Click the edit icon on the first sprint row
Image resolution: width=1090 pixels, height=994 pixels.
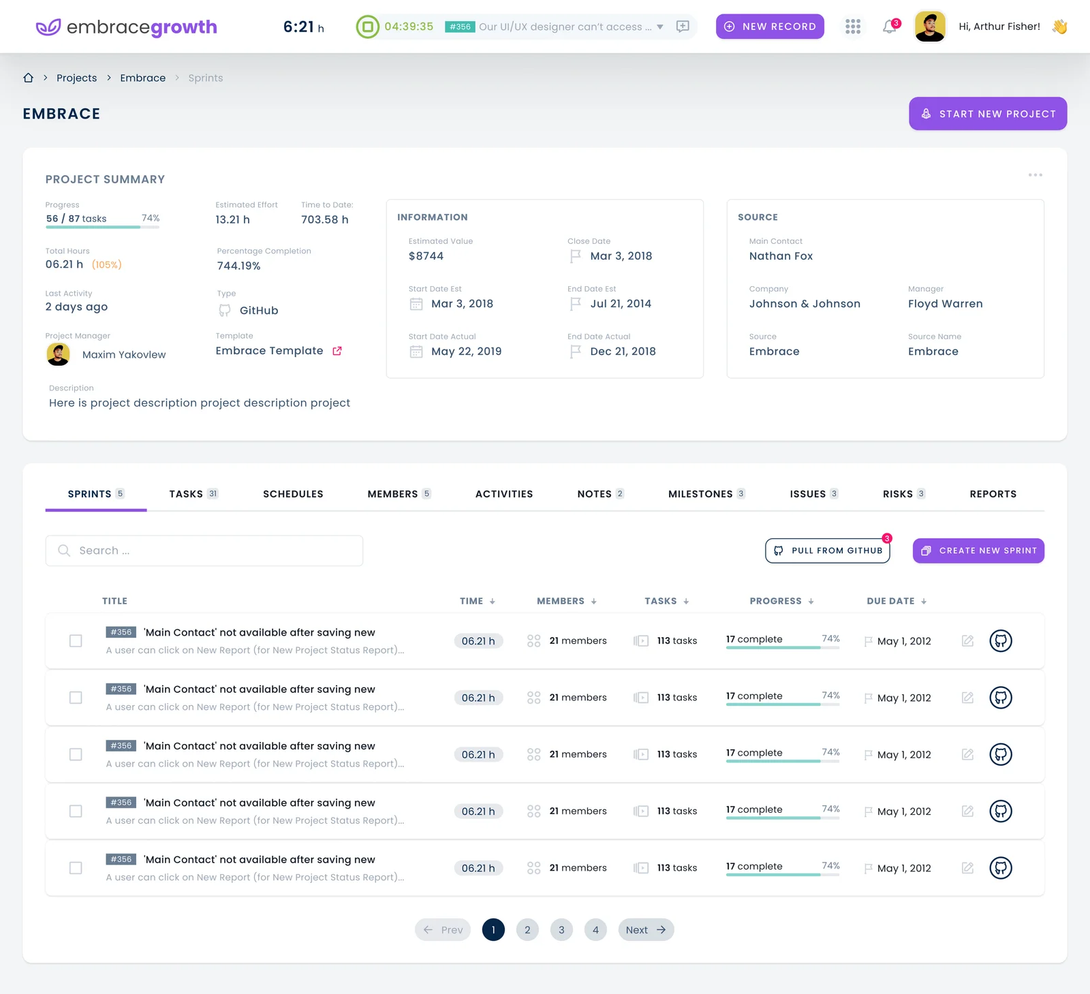click(x=967, y=640)
